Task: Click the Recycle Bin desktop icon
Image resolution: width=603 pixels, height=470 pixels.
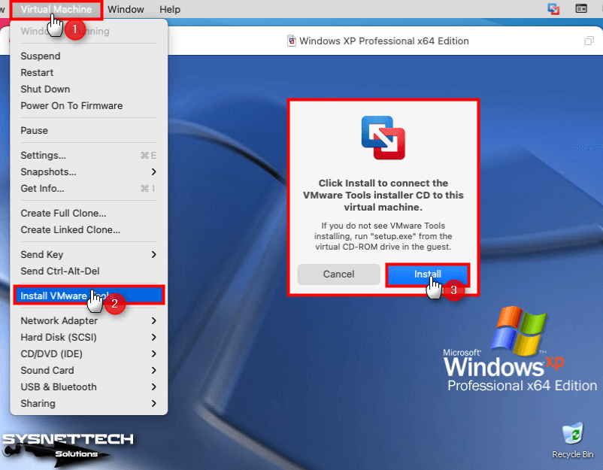Action: click(573, 441)
